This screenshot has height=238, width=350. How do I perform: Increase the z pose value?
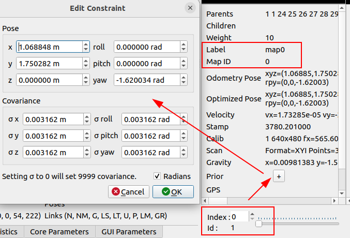[x=86, y=78]
